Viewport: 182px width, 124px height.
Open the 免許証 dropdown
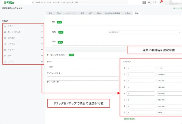point(144,32)
